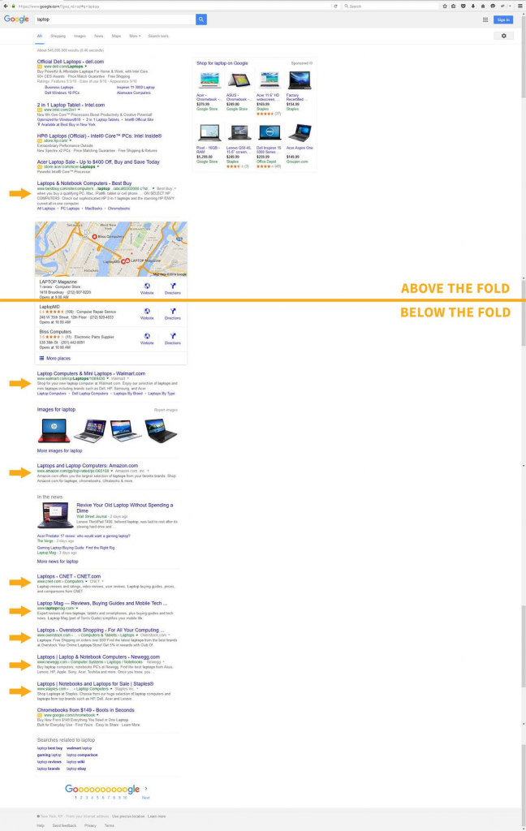Viewport: 526px width, 831px height.
Task: Click the Bliss Computers map pin
Action: click(94, 237)
